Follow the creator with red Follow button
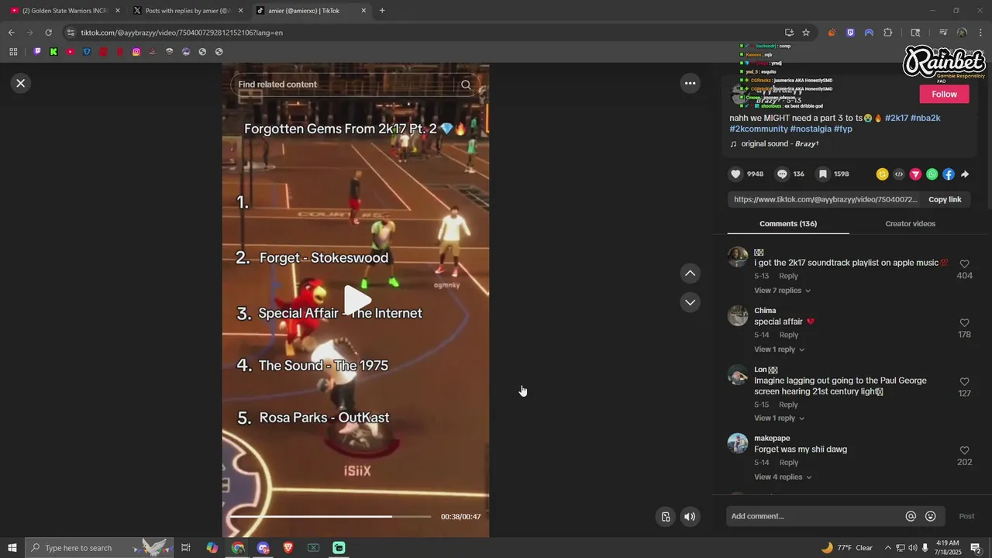Image resolution: width=992 pixels, height=558 pixels. [x=944, y=94]
